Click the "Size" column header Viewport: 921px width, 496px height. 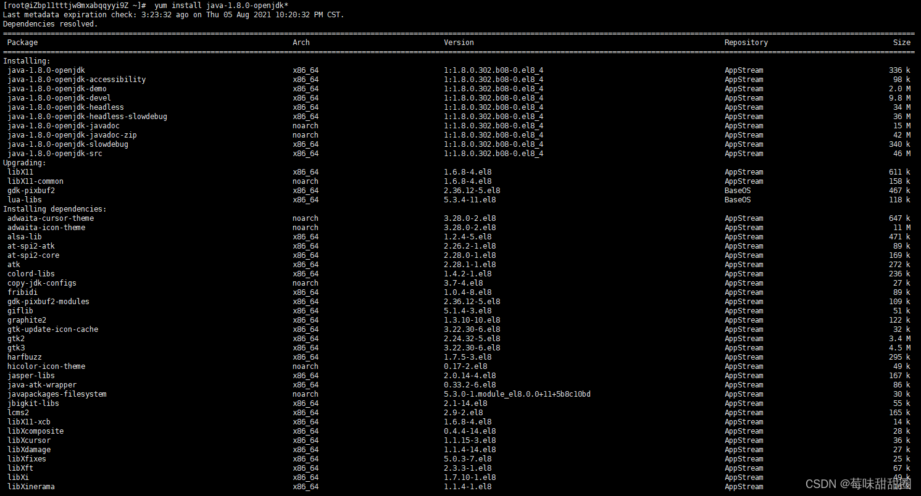pyautogui.click(x=901, y=43)
